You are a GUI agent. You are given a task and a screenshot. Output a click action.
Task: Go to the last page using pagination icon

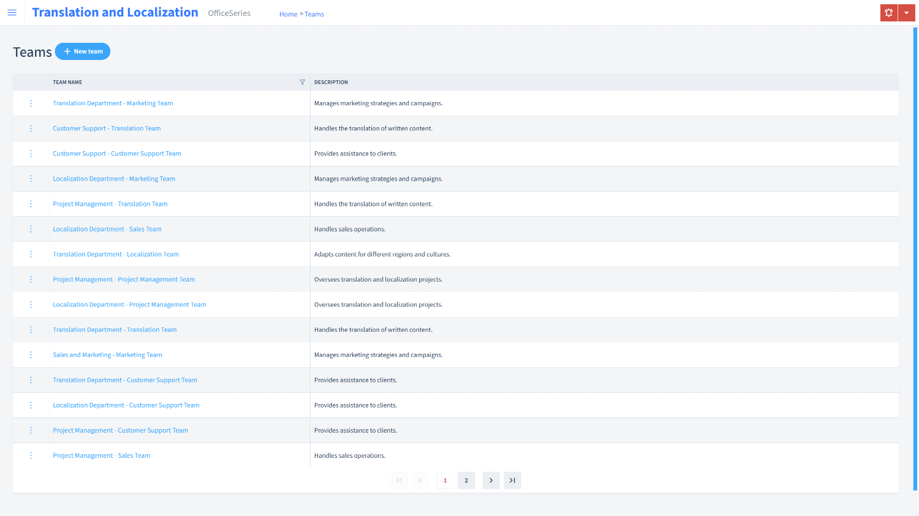512,480
